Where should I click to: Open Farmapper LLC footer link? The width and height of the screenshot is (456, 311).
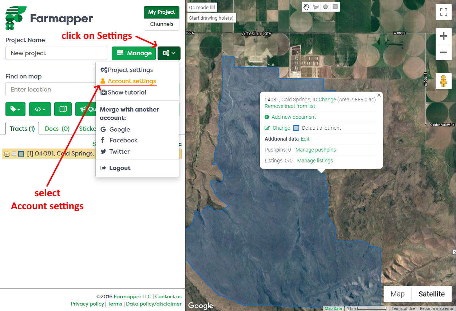(132, 296)
